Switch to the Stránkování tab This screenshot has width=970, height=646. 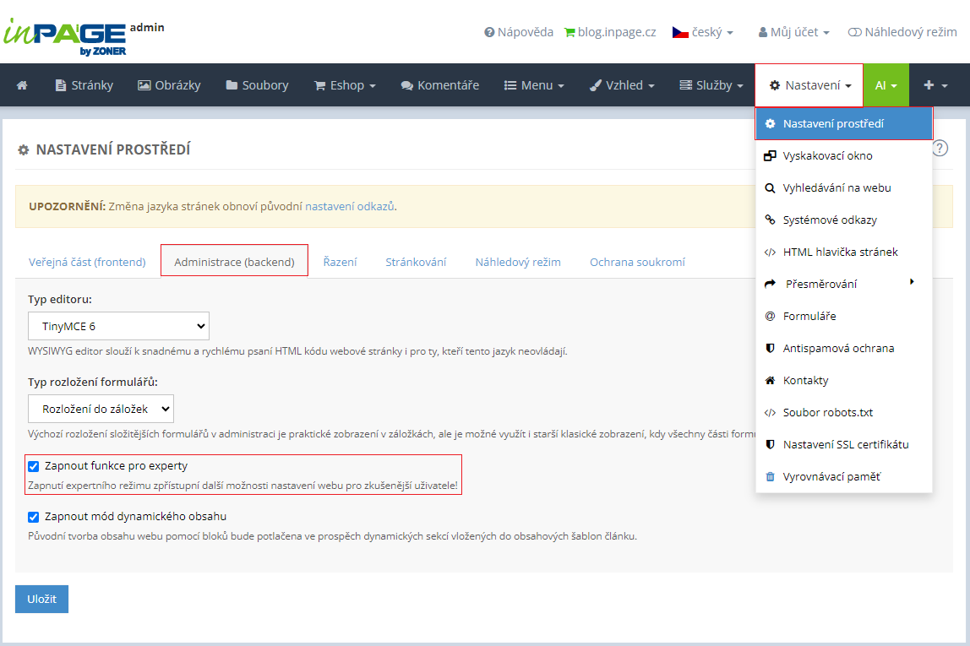point(416,262)
